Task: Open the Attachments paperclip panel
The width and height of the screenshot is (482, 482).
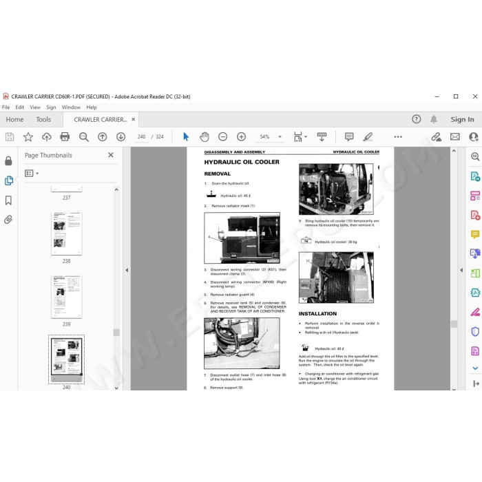Action: coord(8,220)
